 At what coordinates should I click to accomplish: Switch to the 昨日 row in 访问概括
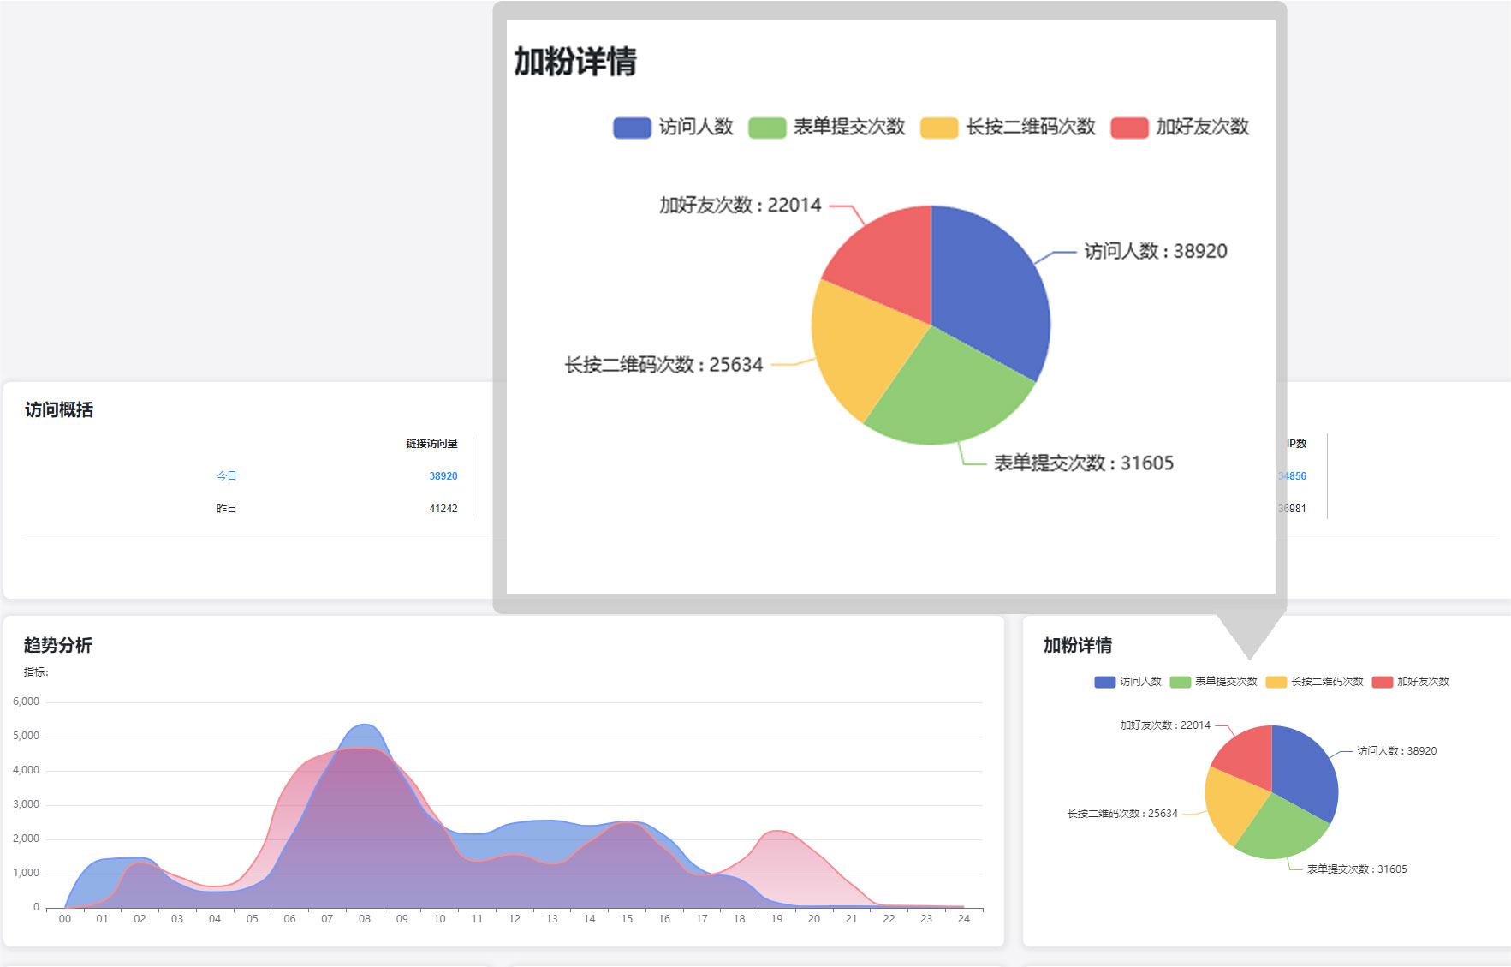point(225,507)
